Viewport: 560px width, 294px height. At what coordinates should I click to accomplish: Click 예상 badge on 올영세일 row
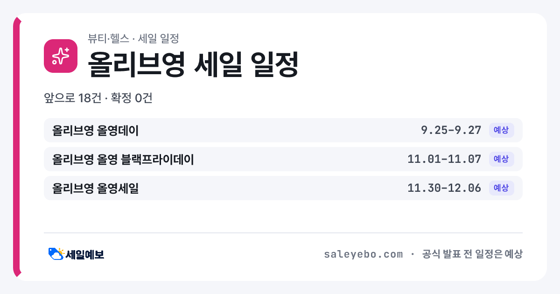tap(501, 188)
